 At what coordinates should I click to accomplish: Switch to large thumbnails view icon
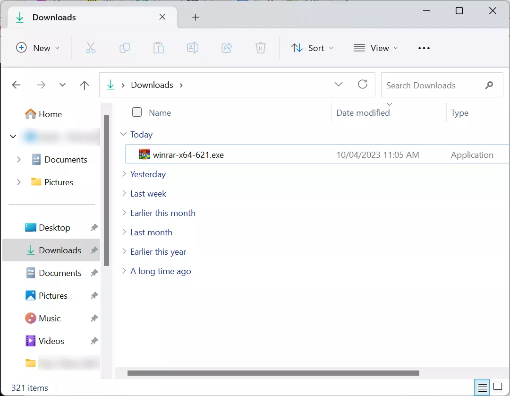(x=498, y=387)
